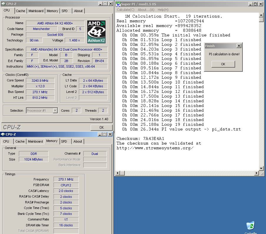Select CPU tab in top CPU-Z window
266x234 pixels.
click(x=7, y=10)
